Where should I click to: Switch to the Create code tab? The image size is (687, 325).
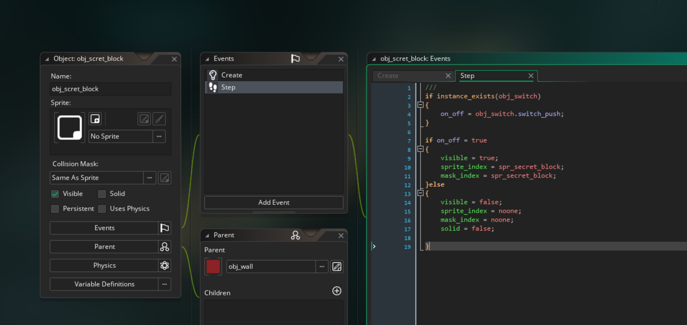(x=409, y=76)
